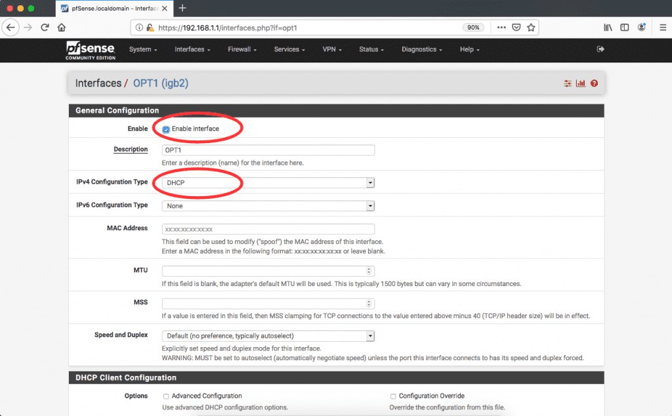
Task: Click the browser forward arrow button
Action: pyautogui.click(x=28, y=28)
